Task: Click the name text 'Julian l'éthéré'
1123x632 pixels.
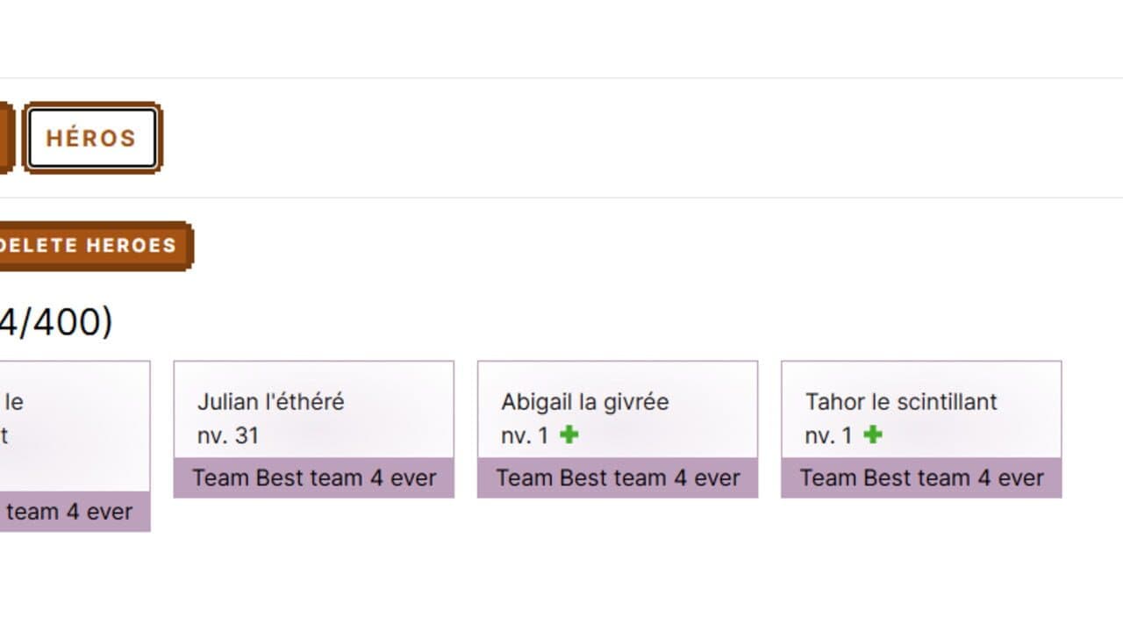Action: 270,402
